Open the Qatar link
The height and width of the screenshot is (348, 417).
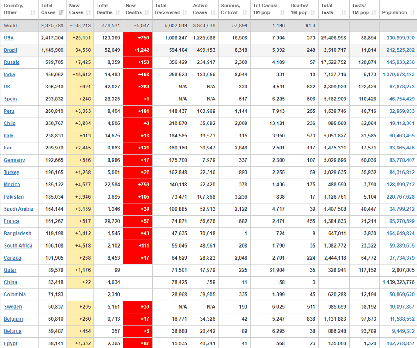10,270
